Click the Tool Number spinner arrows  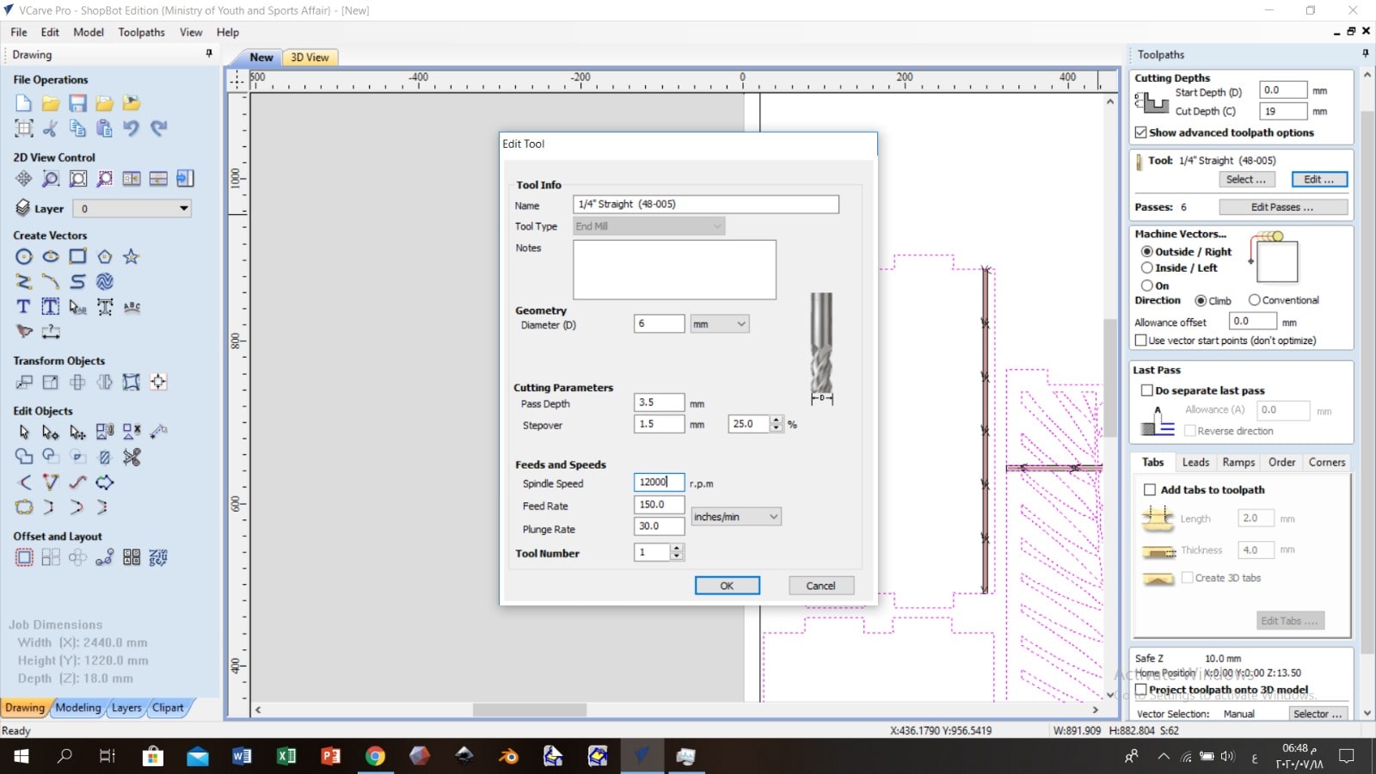pos(677,552)
